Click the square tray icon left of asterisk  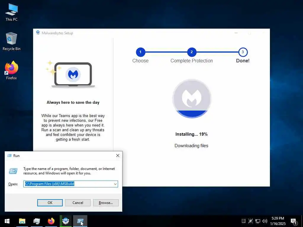(x=244, y=221)
